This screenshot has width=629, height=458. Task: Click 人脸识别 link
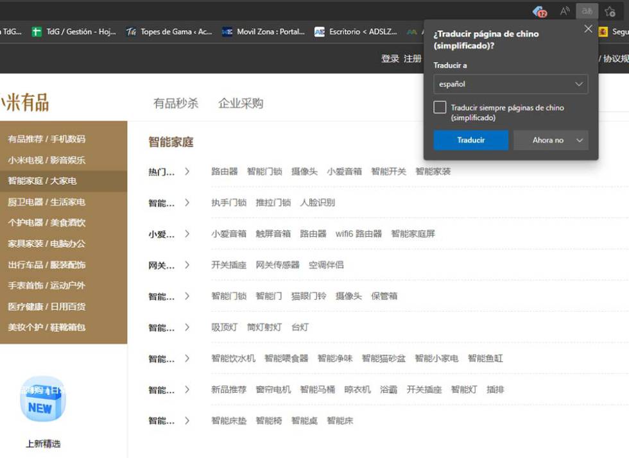(317, 203)
